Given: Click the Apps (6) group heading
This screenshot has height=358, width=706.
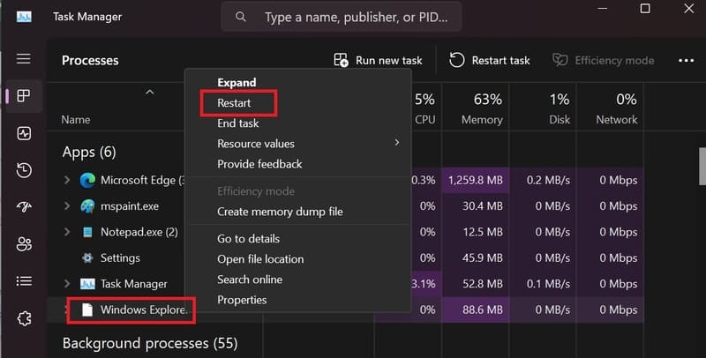Looking at the screenshot, I should pos(89,153).
